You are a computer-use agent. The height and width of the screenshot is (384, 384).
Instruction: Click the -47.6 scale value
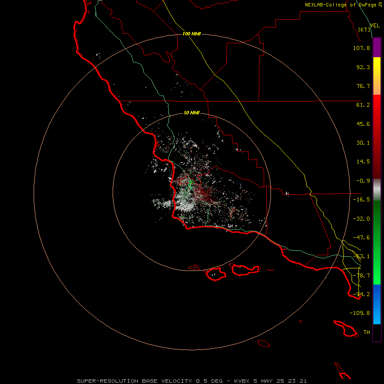(x=361, y=238)
